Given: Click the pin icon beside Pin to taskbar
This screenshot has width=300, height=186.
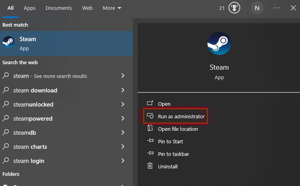Looking at the screenshot, I should pos(150,153).
